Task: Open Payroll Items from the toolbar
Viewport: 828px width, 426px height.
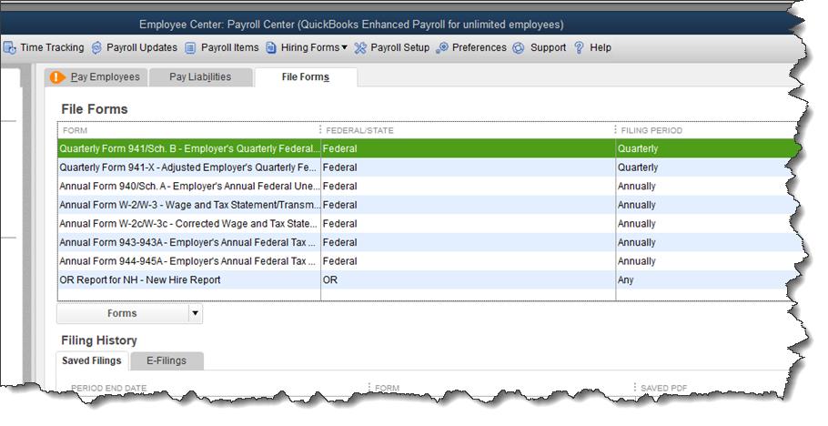Action: click(x=229, y=47)
